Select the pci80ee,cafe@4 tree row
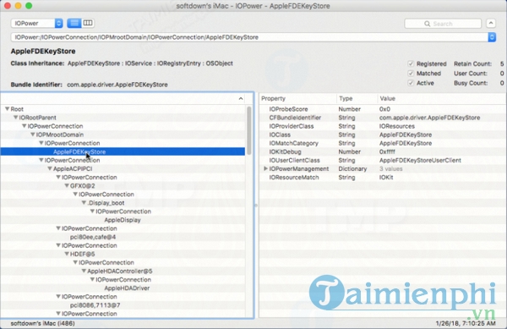 pyautogui.click(x=123, y=237)
